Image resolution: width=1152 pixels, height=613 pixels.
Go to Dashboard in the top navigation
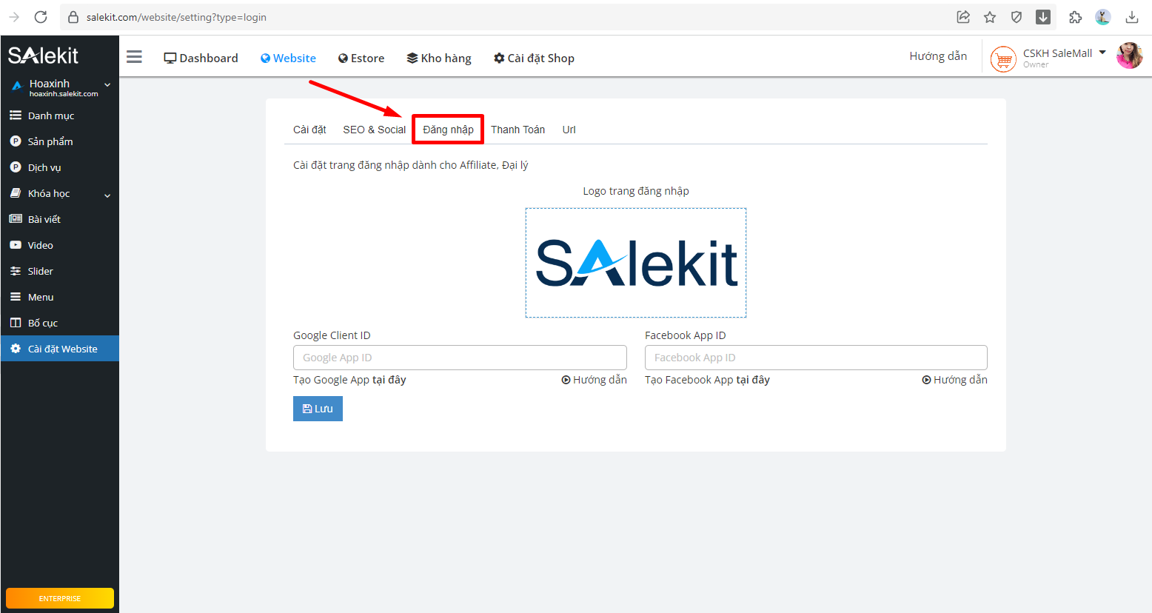[201, 58]
